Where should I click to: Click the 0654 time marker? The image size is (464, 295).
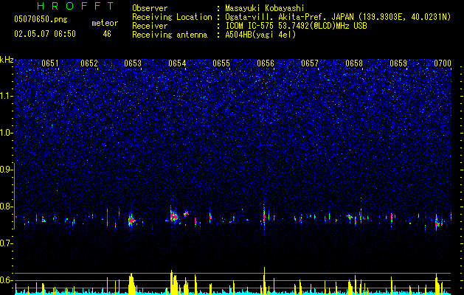coord(177,63)
